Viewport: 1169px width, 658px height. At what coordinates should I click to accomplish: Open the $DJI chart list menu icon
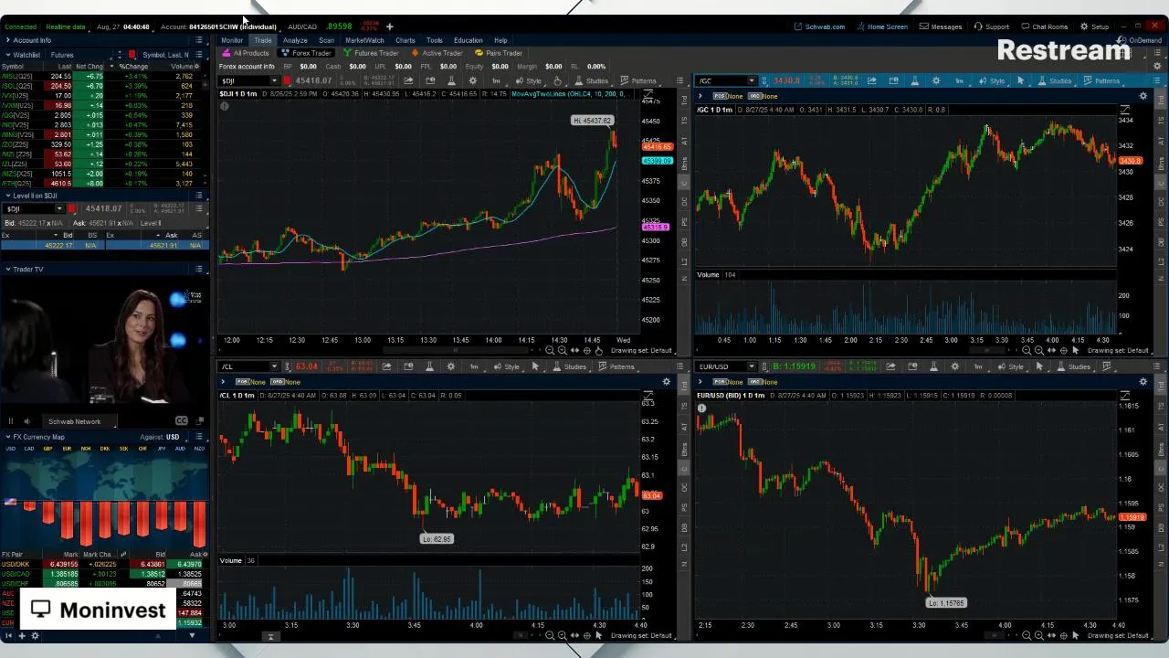click(679, 80)
